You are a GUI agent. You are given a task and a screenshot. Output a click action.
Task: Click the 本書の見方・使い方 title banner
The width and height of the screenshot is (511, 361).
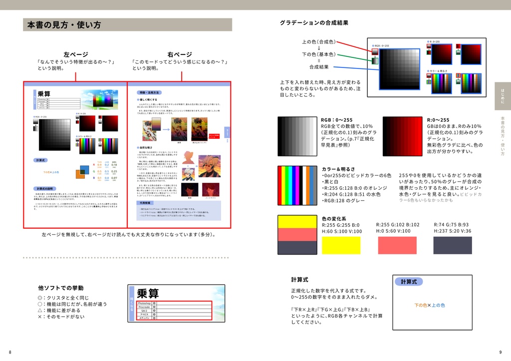coord(127,25)
